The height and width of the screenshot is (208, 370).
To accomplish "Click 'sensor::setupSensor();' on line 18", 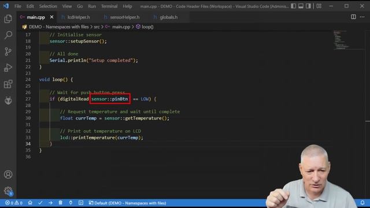I will pos(78,41).
